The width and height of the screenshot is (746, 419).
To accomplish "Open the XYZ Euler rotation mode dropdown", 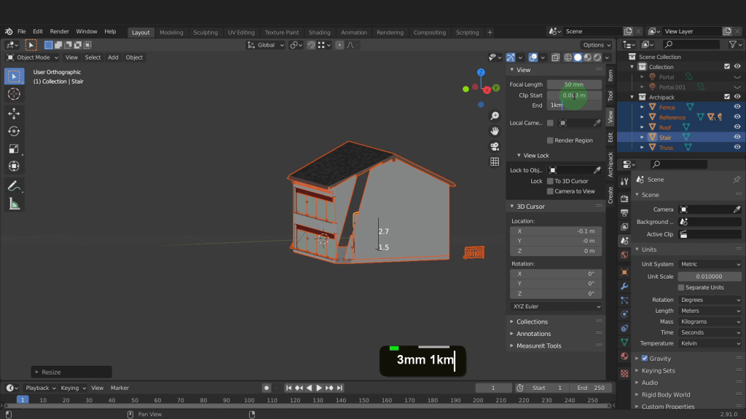I will [x=555, y=307].
